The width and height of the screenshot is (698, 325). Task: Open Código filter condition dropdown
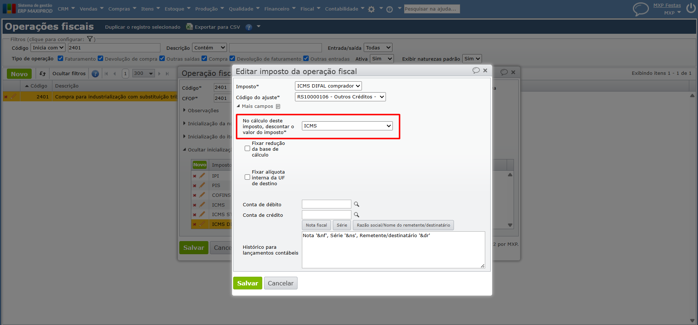(x=48, y=48)
